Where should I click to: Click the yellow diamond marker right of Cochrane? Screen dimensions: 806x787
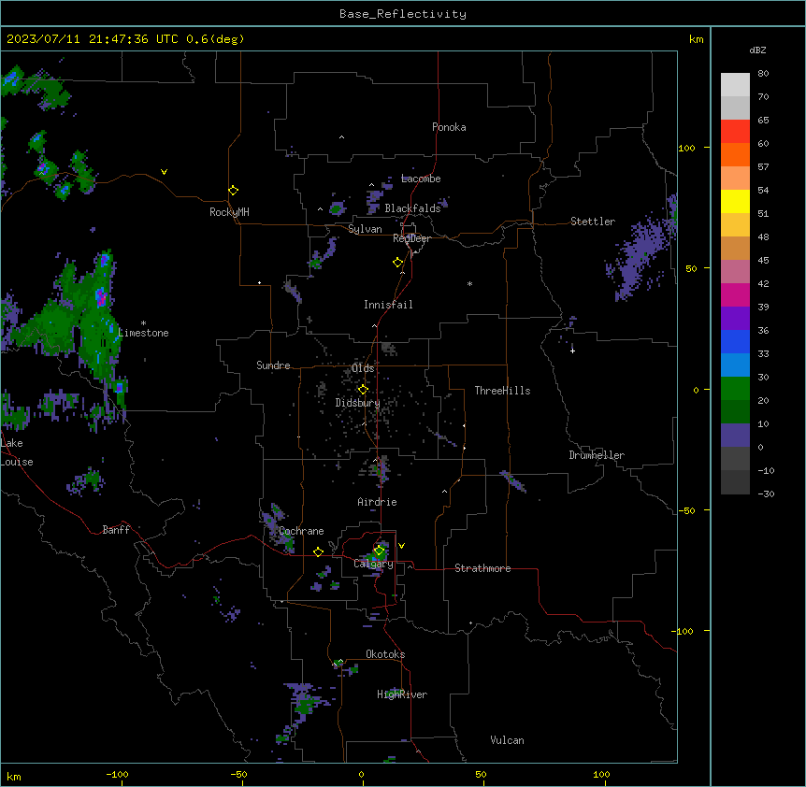[x=318, y=551]
